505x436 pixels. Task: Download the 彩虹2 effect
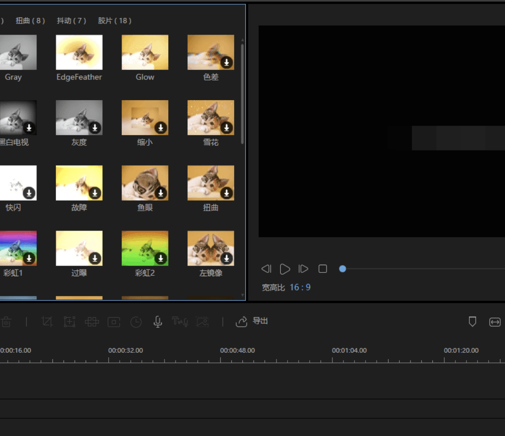click(161, 258)
